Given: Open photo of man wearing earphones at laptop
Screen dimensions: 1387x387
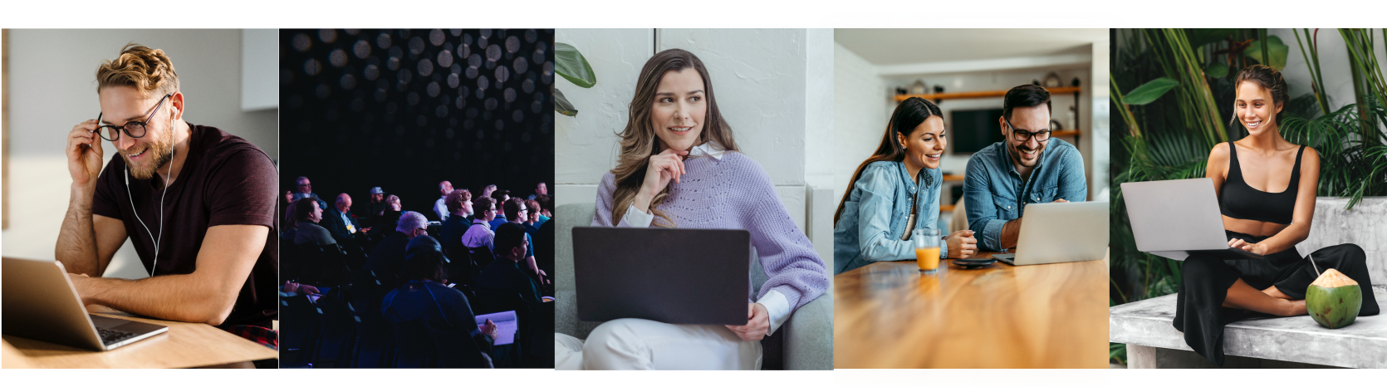Looking at the screenshot, I should tap(140, 198).
